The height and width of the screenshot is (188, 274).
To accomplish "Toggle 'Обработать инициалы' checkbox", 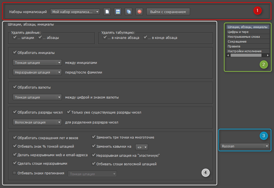I will [15, 53].
